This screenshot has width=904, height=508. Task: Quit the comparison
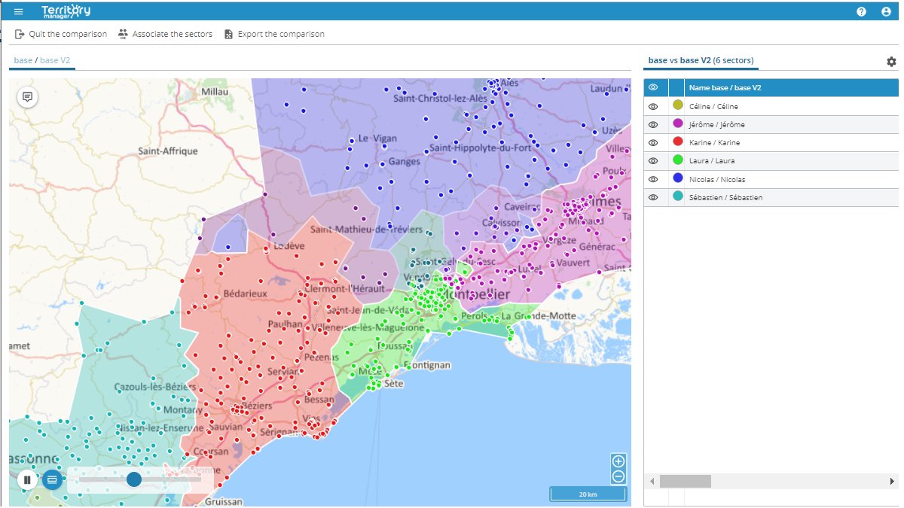pyautogui.click(x=61, y=34)
